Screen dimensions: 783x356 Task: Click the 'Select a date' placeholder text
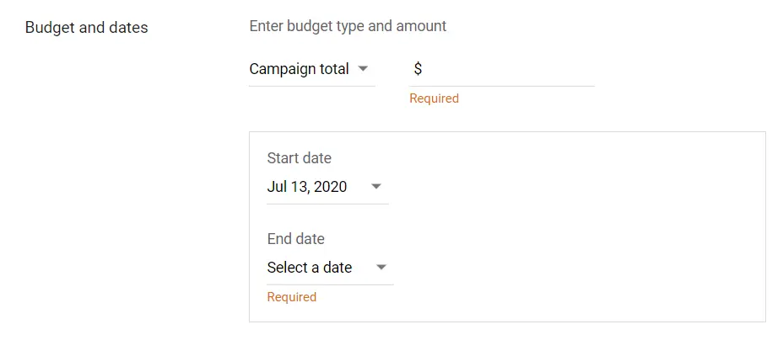(310, 268)
